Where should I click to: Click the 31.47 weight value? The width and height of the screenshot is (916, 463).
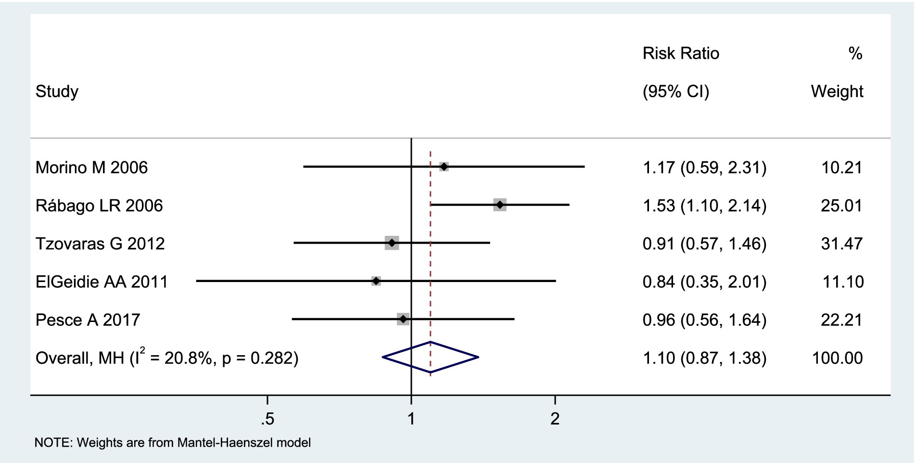coord(841,244)
